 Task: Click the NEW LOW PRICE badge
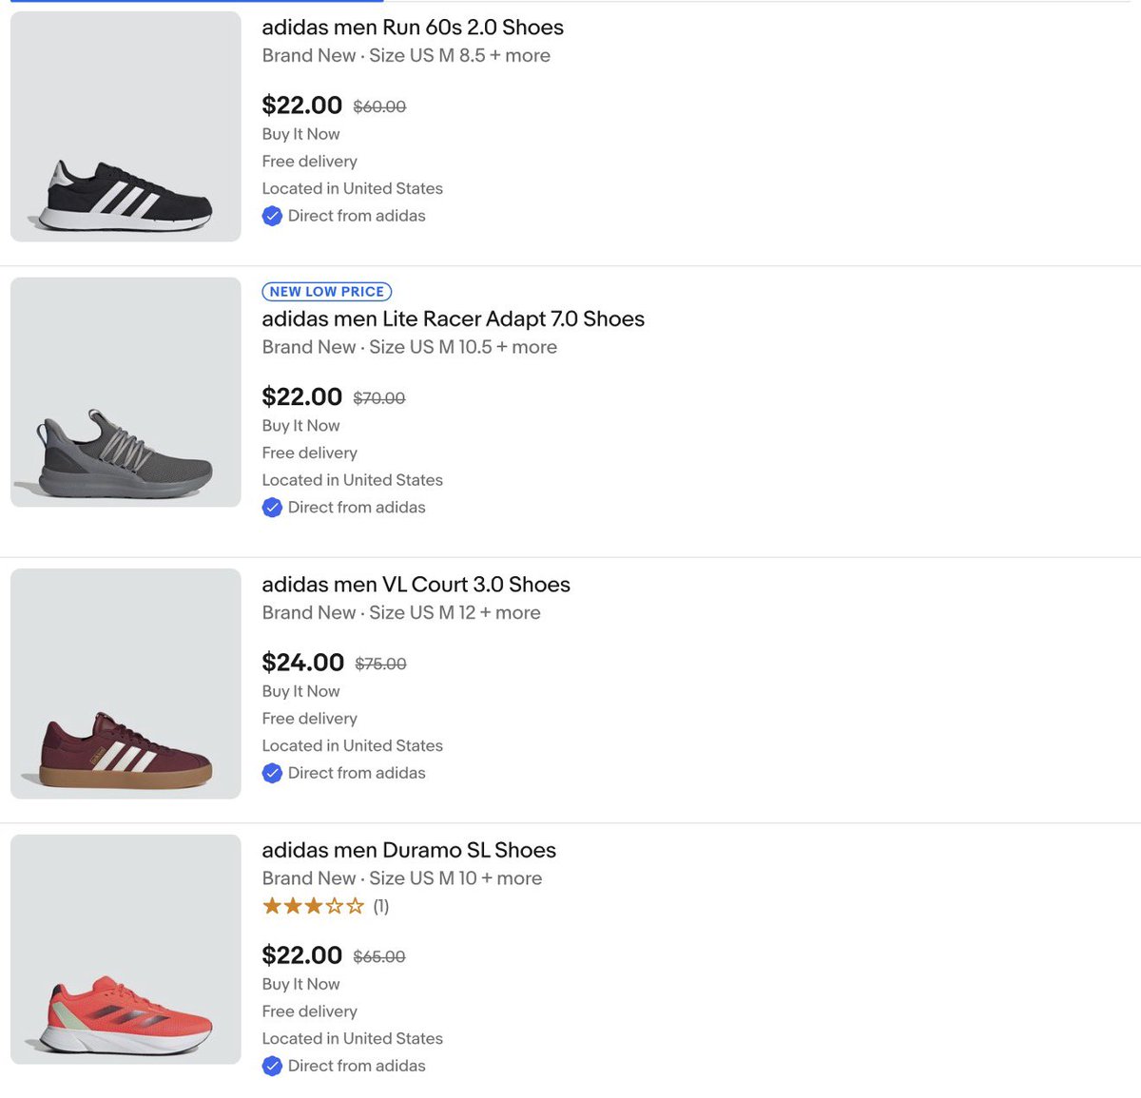pos(327,292)
